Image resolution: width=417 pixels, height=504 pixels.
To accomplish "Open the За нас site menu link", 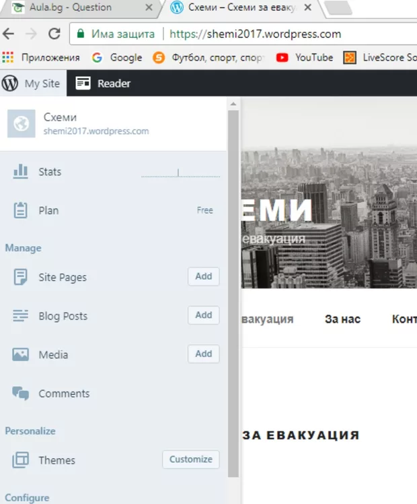I will (342, 319).
